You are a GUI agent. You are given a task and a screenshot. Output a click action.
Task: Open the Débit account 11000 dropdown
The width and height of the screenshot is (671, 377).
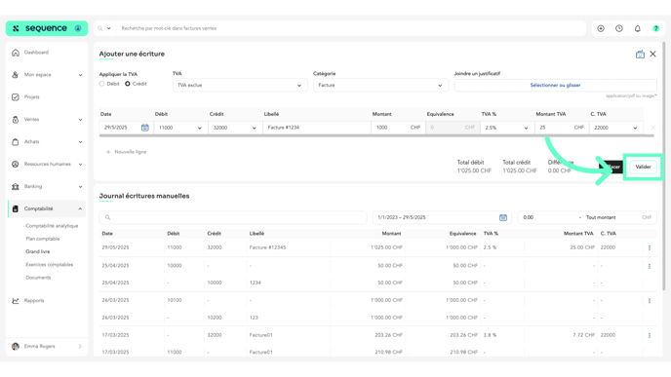[x=180, y=128]
